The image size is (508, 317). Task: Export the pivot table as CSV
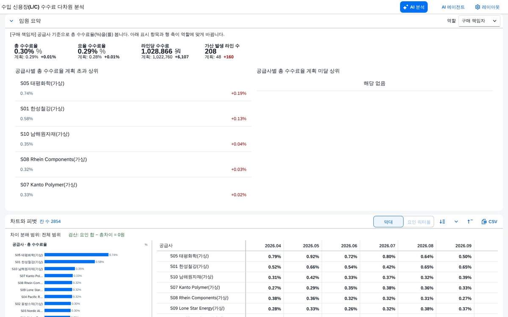pyautogui.click(x=489, y=221)
